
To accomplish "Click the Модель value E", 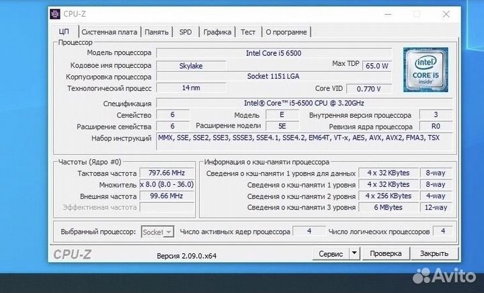I will point(282,115).
